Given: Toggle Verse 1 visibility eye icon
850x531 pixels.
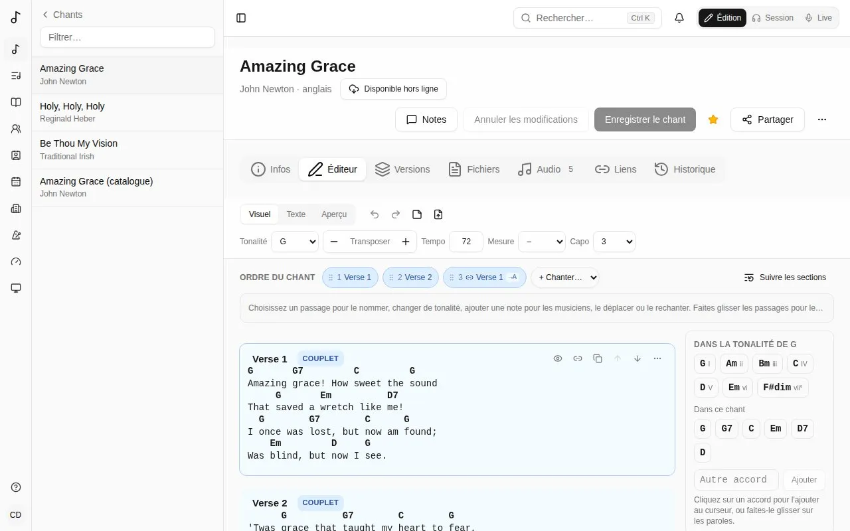Looking at the screenshot, I should click(x=558, y=358).
